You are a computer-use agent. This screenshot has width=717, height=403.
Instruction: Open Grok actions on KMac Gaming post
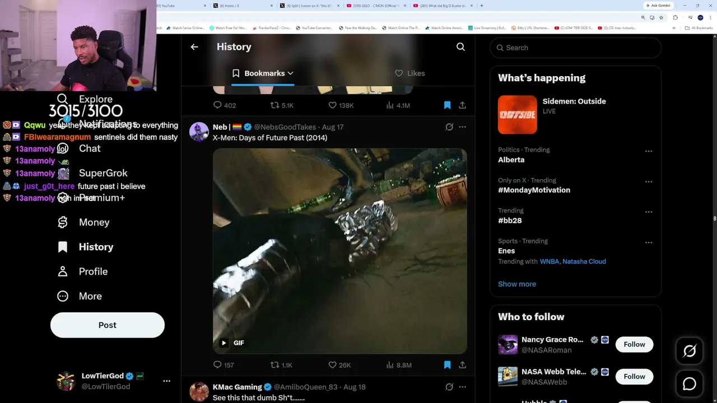449,387
